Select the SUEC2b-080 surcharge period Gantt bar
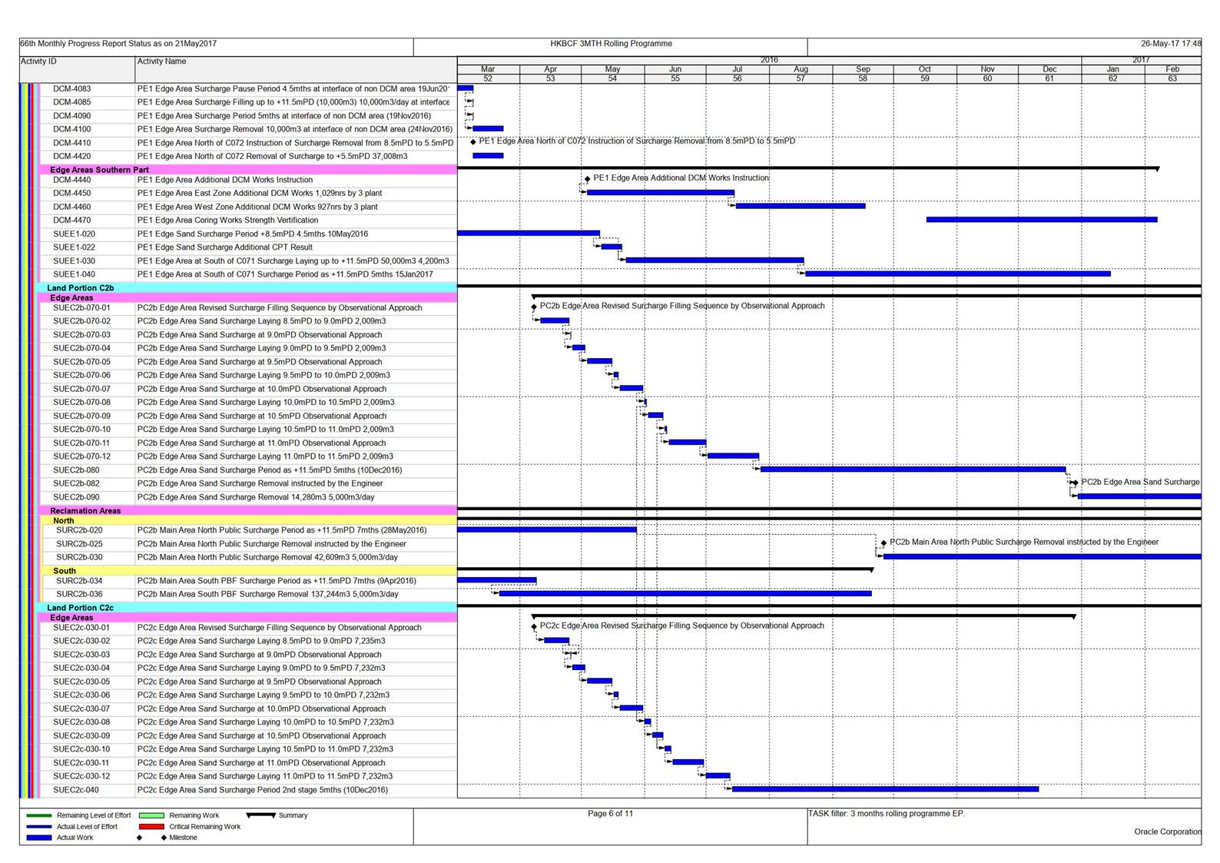This screenshot has width=1220, height=863. 913,469
